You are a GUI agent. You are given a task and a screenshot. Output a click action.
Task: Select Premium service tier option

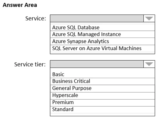click(x=103, y=103)
